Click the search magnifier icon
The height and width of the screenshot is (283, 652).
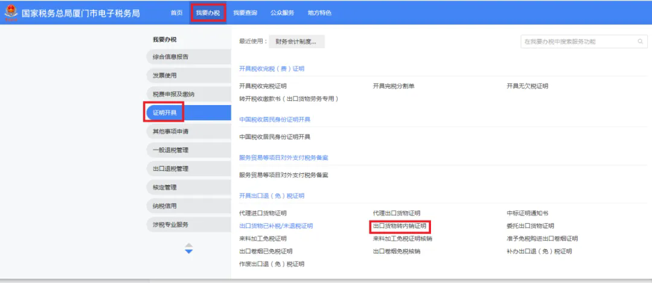click(640, 42)
